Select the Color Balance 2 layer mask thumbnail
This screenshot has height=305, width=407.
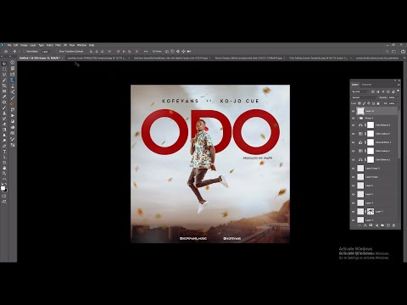coord(371,125)
